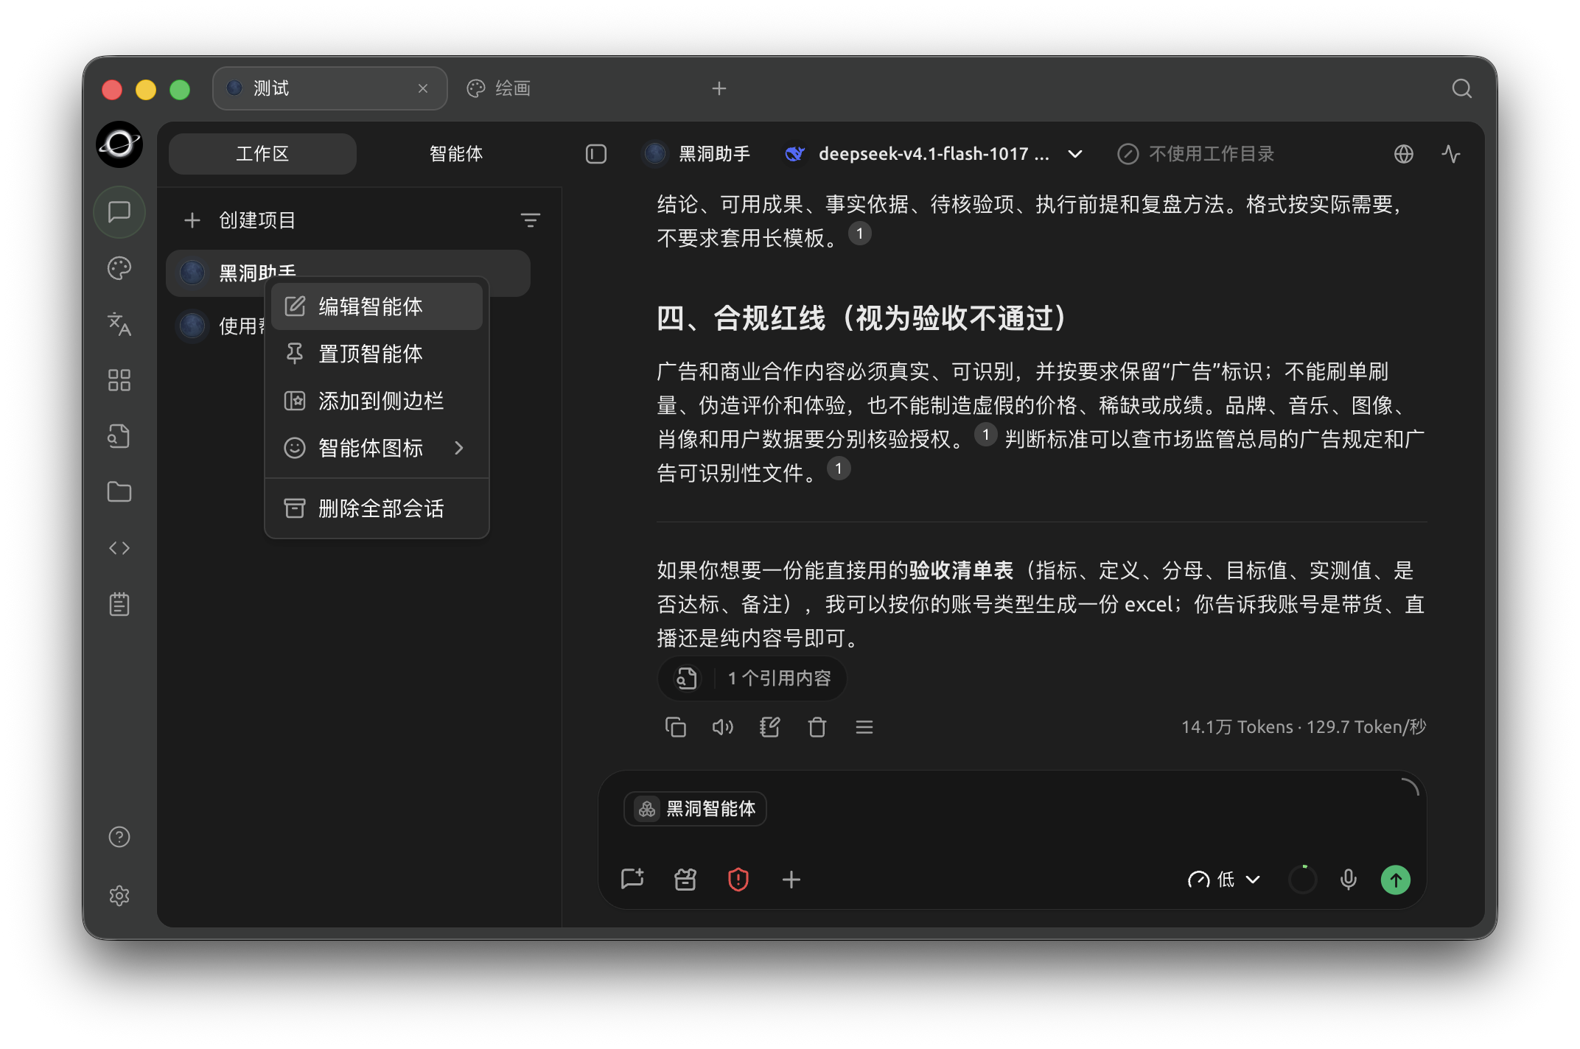
Task: Toggle the sidebar panel visibility
Action: pos(595,153)
